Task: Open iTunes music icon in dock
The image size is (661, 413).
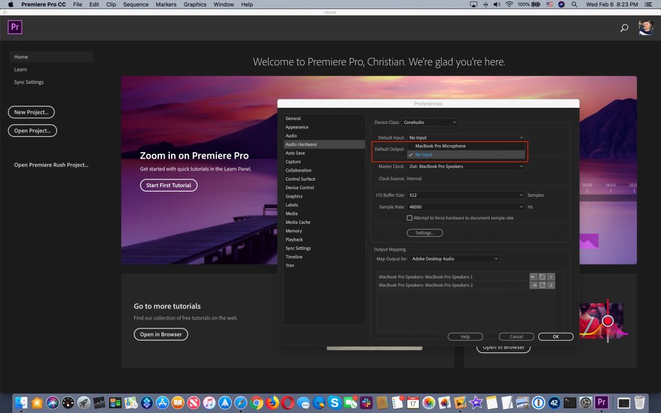Action: point(209,403)
